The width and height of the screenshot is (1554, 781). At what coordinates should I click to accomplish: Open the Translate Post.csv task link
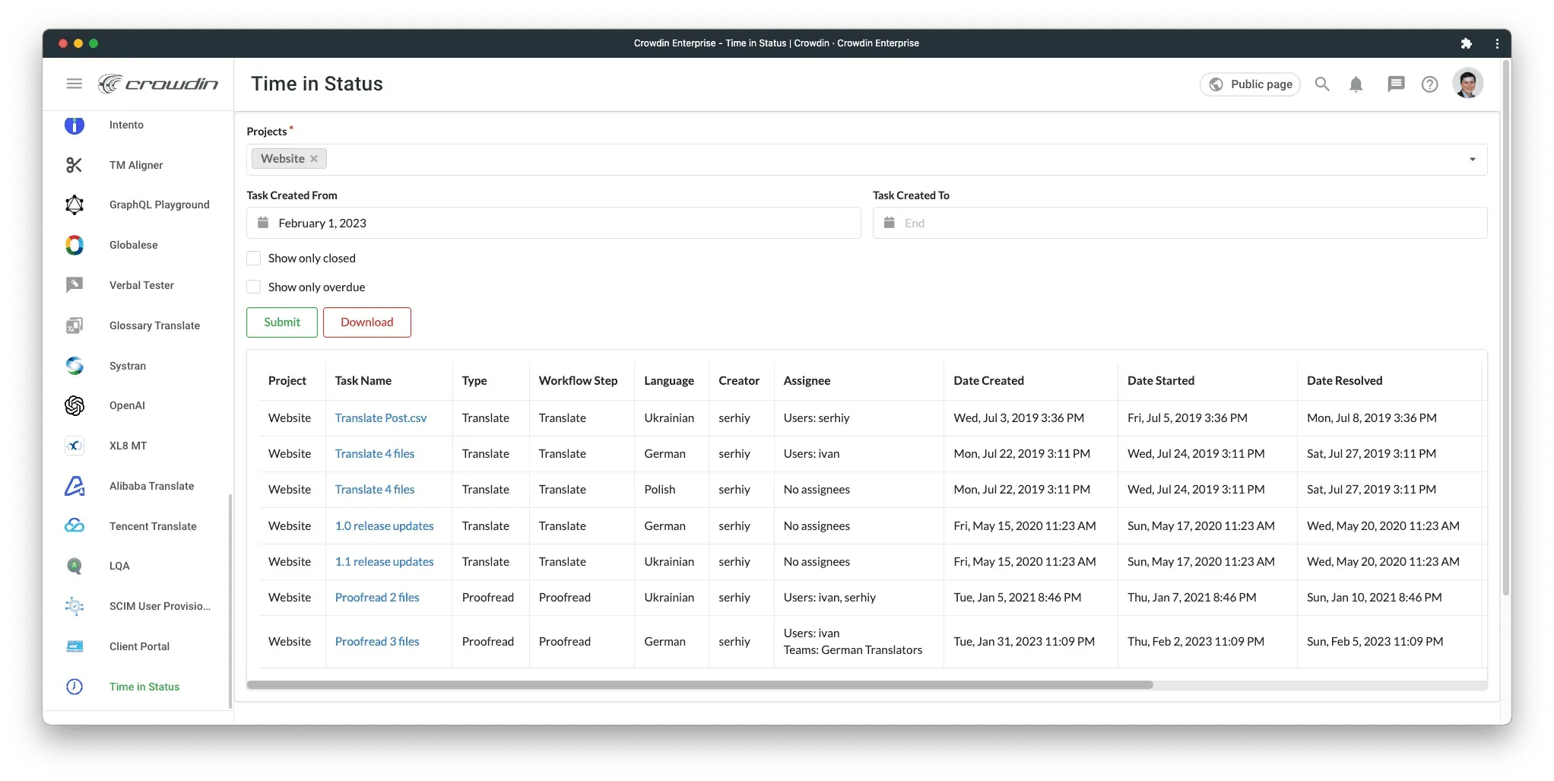tap(380, 418)
